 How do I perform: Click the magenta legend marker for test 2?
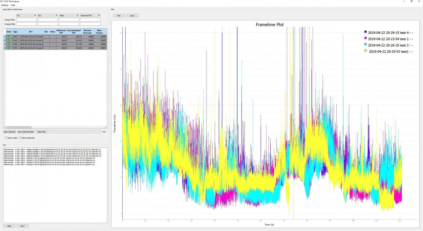365,38
